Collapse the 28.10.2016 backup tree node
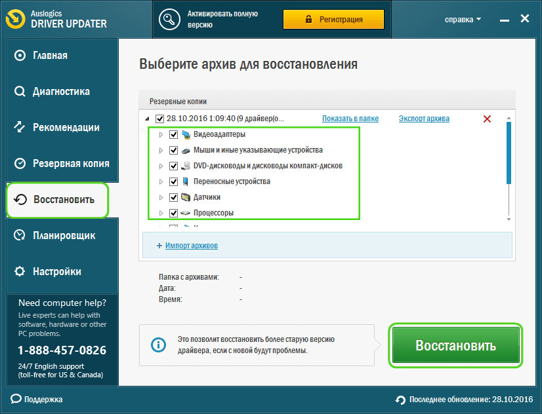 point(147,119)
